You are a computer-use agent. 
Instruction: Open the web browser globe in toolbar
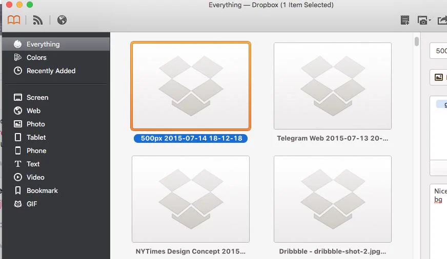pos(62,20)
